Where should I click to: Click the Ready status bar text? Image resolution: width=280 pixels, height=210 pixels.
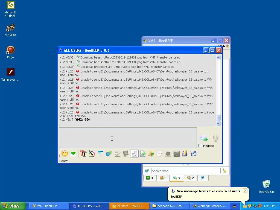coord(64,161)
